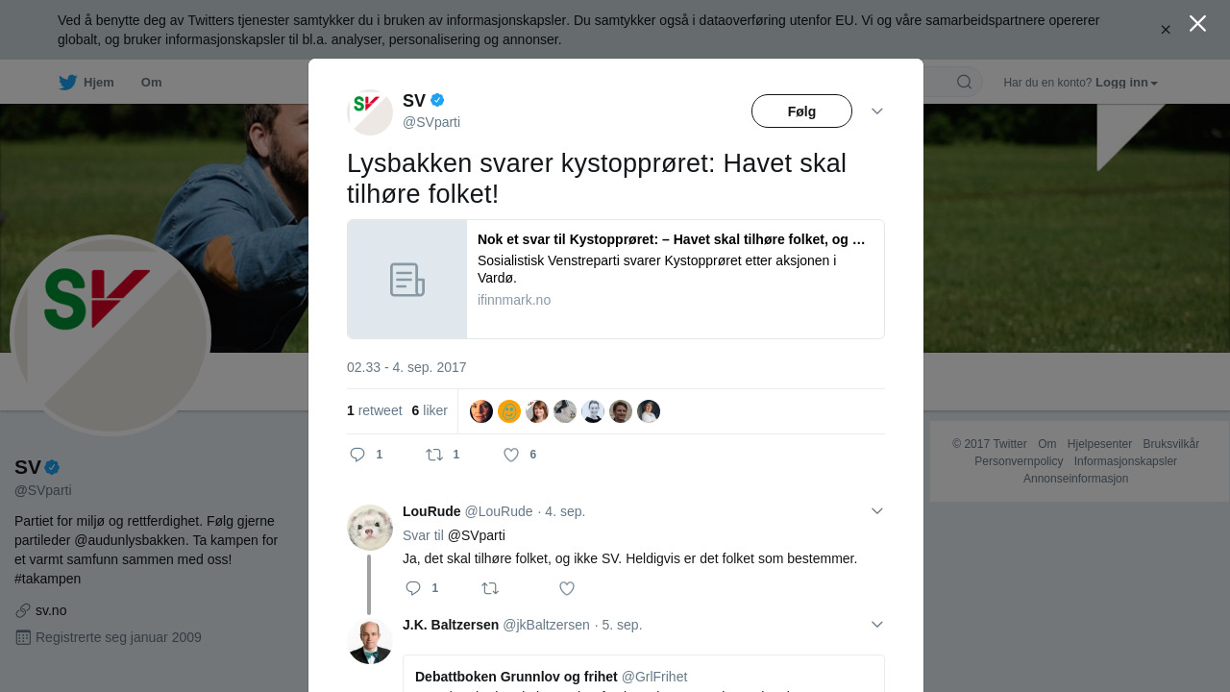Close the tweet overlay with large X

1197,23
